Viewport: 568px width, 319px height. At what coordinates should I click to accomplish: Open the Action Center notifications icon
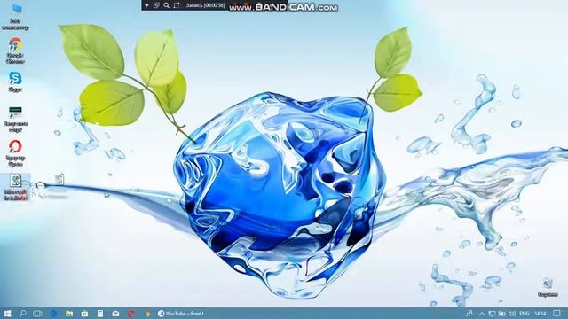click(556, 314)
